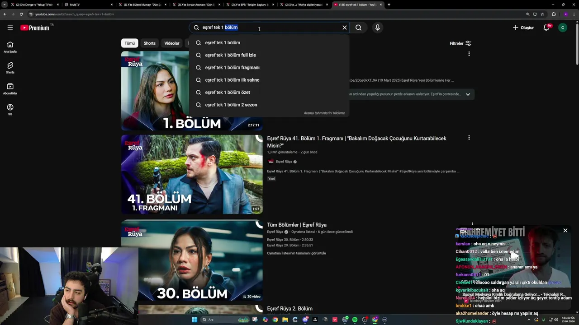Open the notifications bell
The width and height of the screenshot is (579, 325).
point(546,28)
